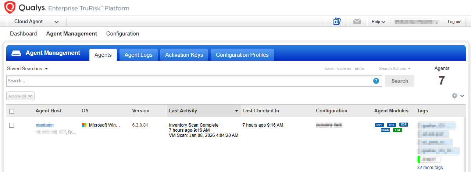
Task: Click the Tags column header
Action: coord(422,111)
